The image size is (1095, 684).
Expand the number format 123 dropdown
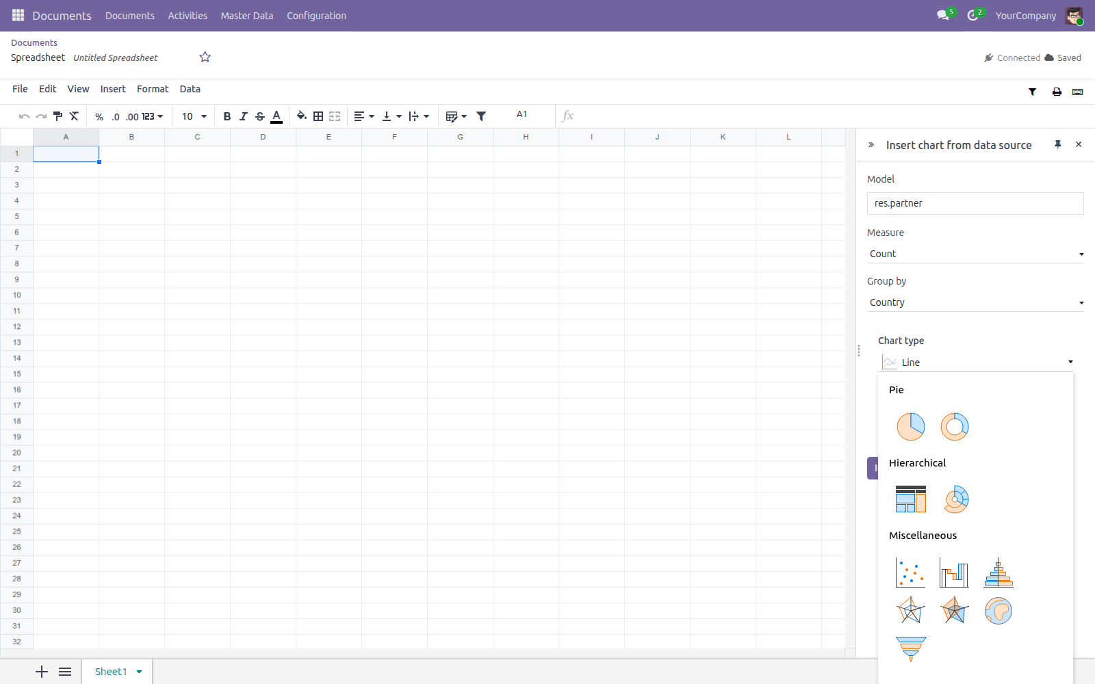(x=153, y=116)
